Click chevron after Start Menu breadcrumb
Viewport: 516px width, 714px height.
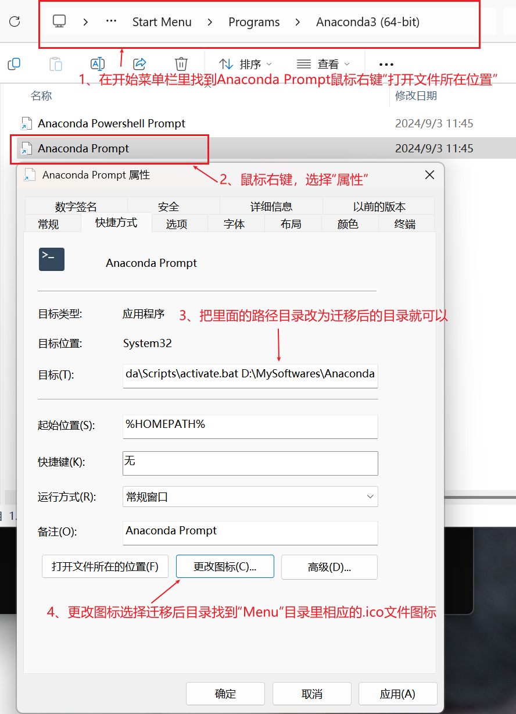tap(210, 22)
